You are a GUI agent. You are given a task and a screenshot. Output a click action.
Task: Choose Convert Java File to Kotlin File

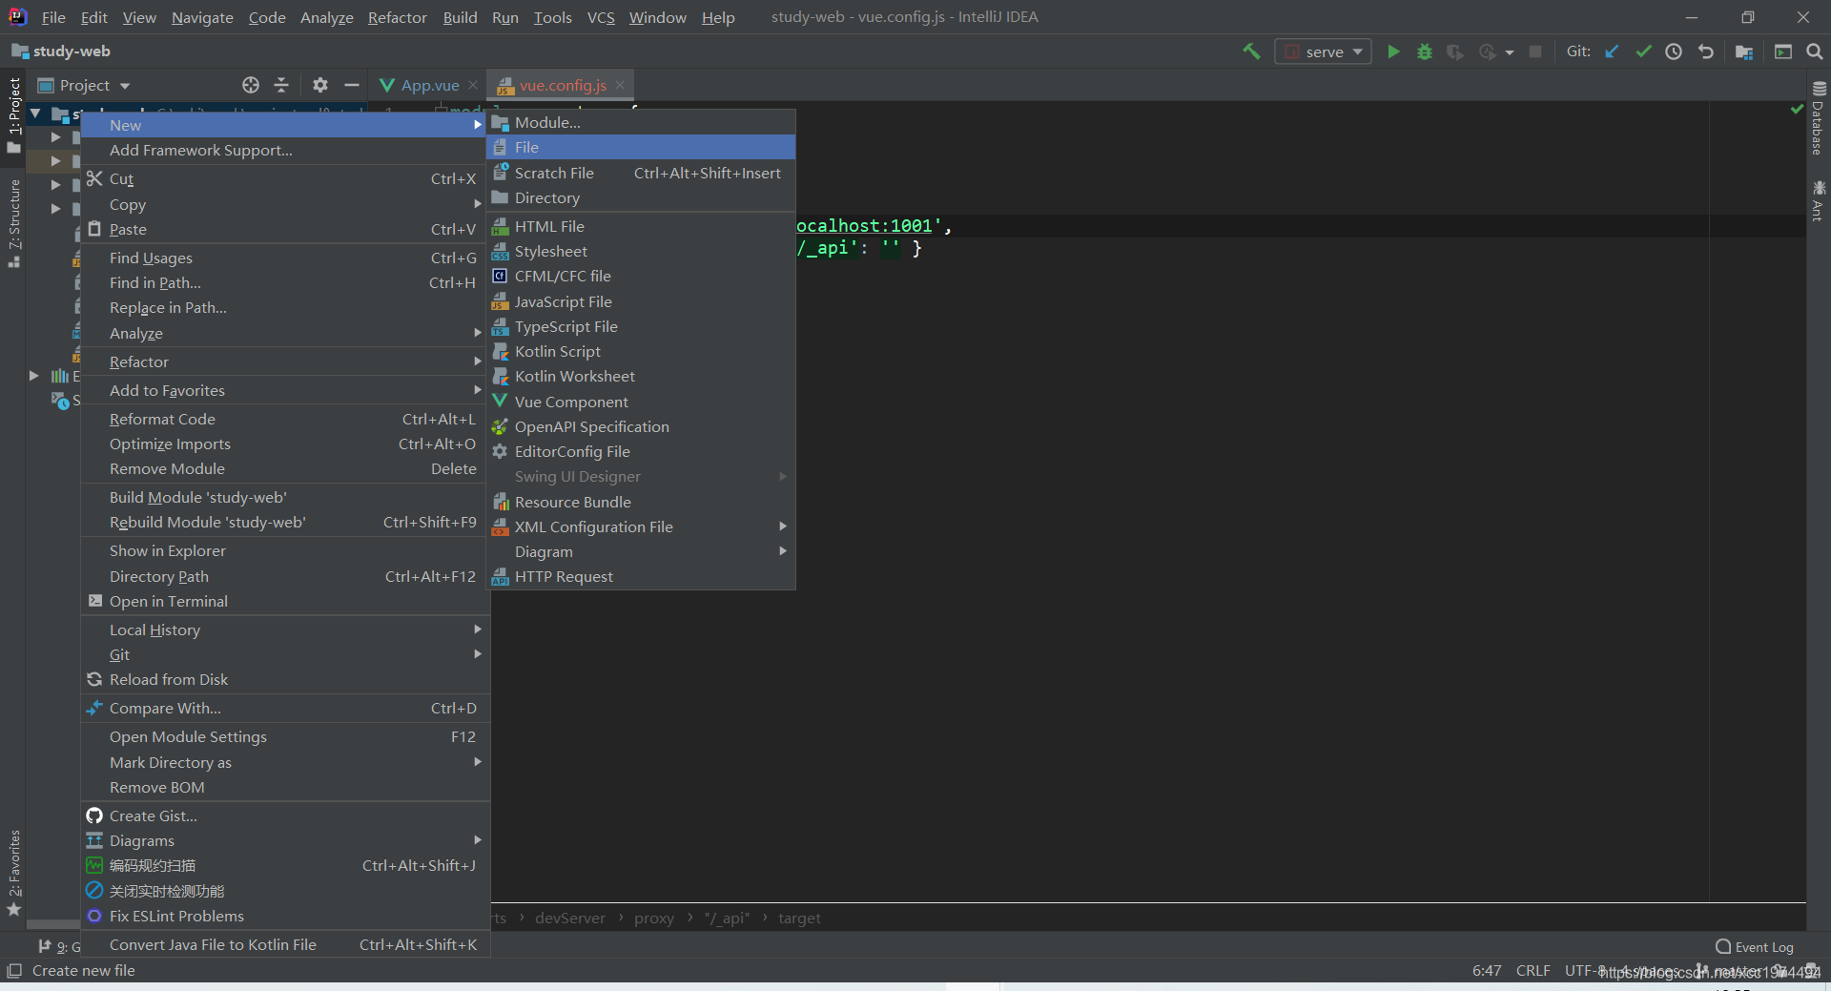[285, 944]
